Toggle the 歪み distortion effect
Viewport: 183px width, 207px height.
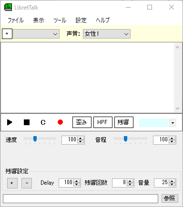[x=82, y=122]
